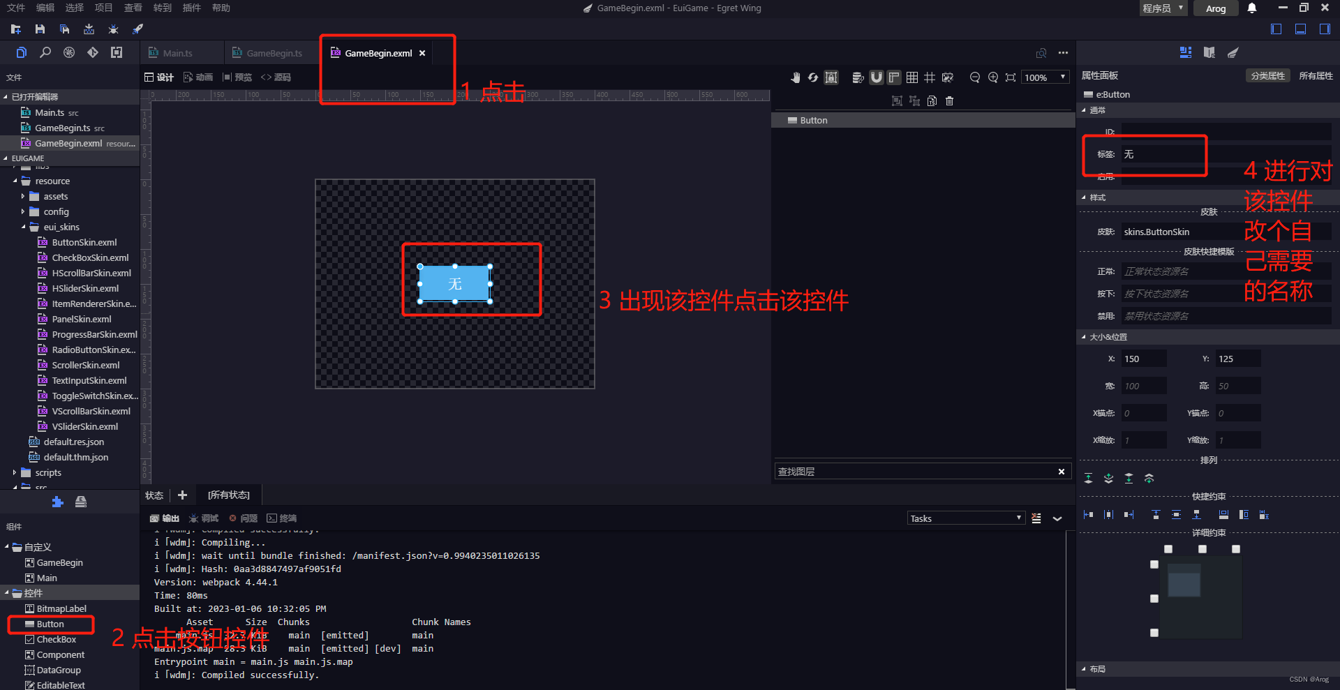Click the fit-to-screen icon in design toolbar

(1011, 77)
